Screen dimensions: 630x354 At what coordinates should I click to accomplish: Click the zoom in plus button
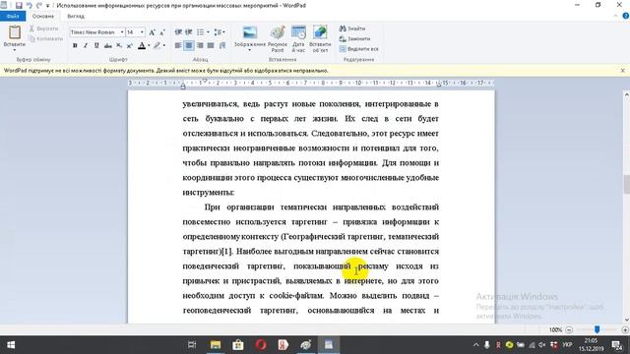pos(625,330)
